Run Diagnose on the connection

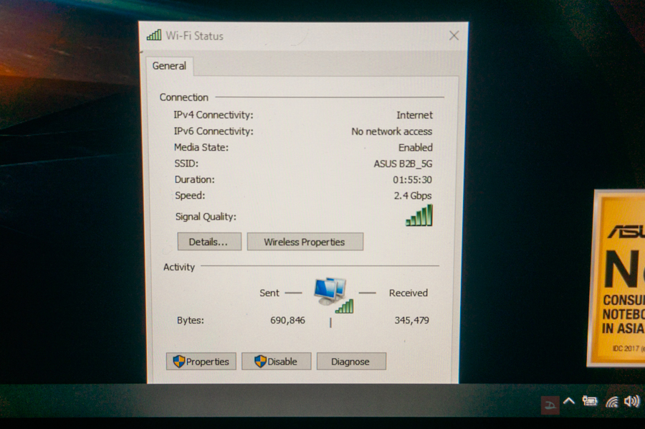(350, 362)
